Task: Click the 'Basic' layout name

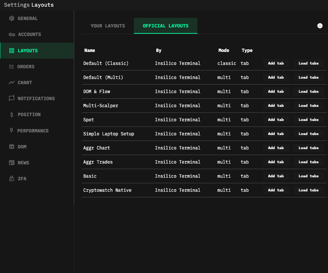Action: [x=90, y=176]
